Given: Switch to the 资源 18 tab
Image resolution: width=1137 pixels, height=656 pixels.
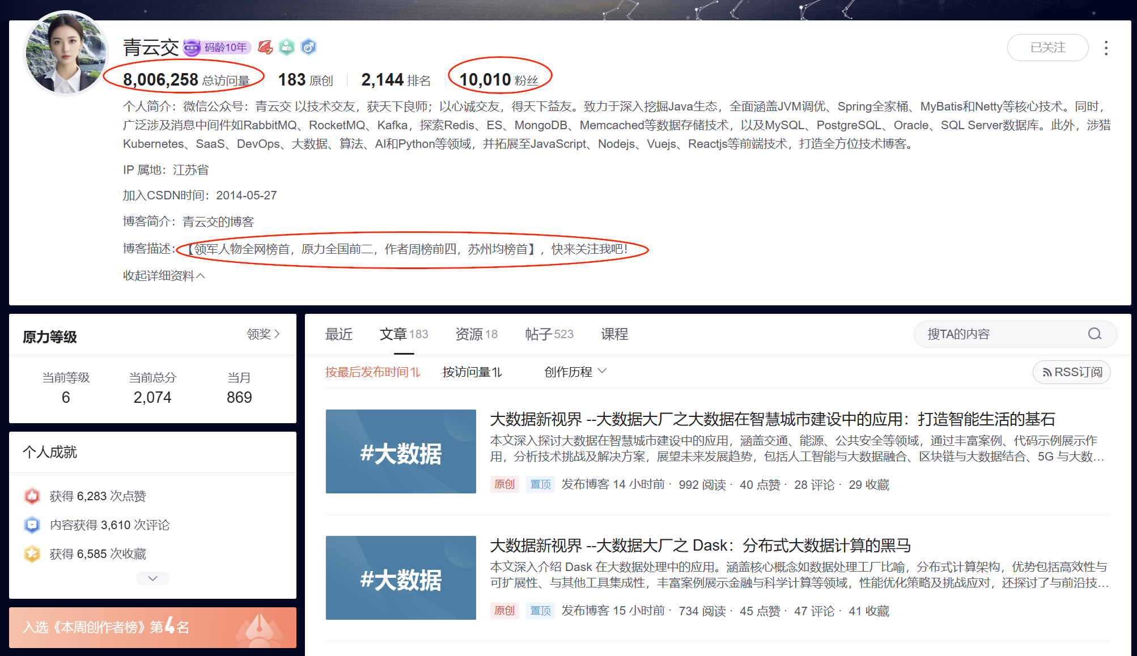Looking at the screenshot, I should click(x=476, y=334).
